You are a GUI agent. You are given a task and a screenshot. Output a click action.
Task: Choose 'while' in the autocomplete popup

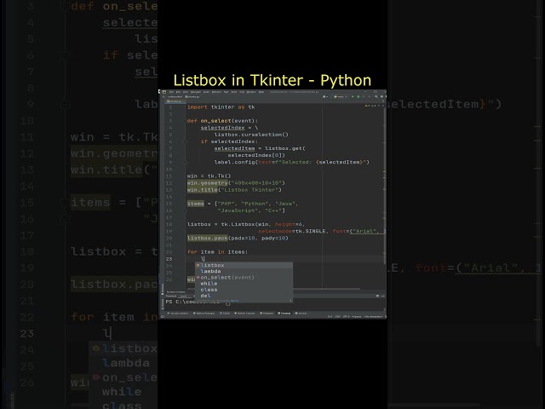[x=244, y=284]
